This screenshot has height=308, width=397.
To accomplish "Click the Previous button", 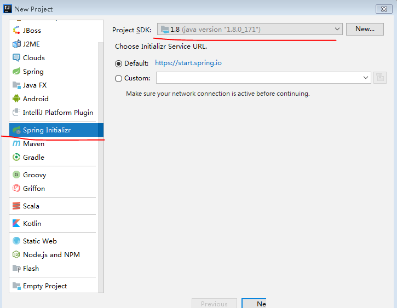I will 214,304.
